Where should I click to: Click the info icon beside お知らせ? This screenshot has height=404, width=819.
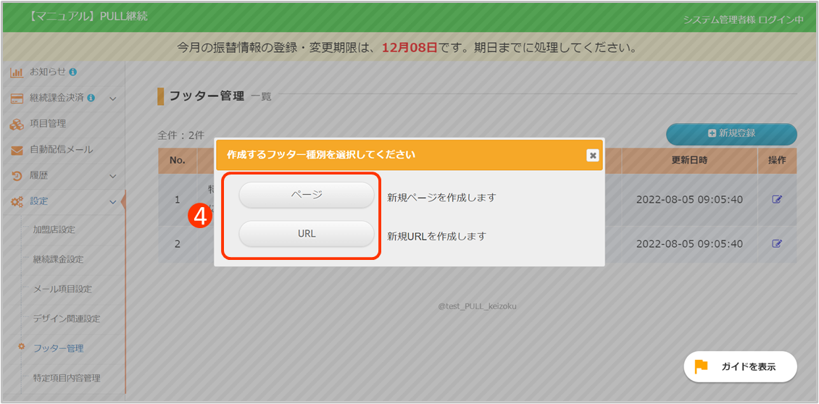73,72
